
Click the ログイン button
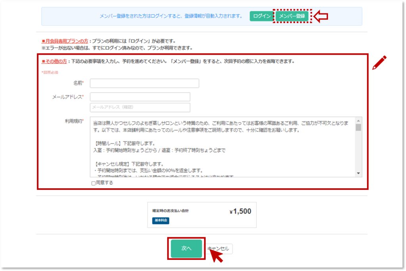pos(261,16)
